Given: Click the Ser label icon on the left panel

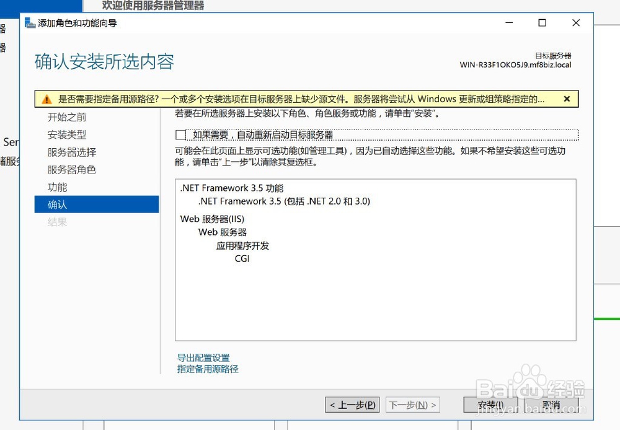Looking at the screenshot, I should pyautogui.click(x=11, y=142).
